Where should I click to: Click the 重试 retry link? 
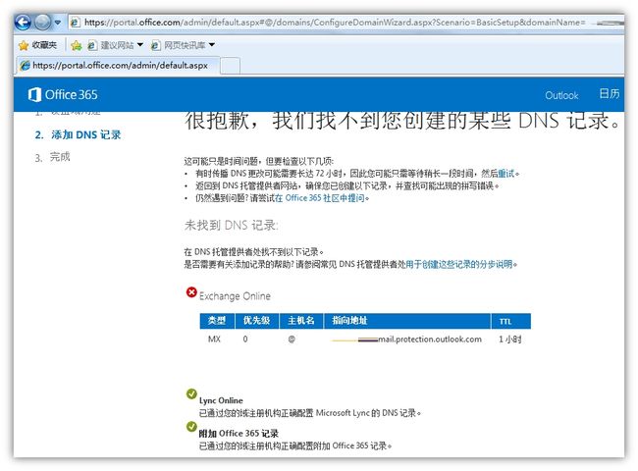point(506,174)
